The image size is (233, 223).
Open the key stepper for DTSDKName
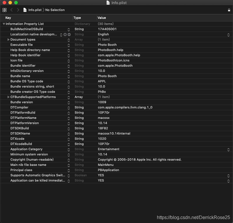click(69, 134)
